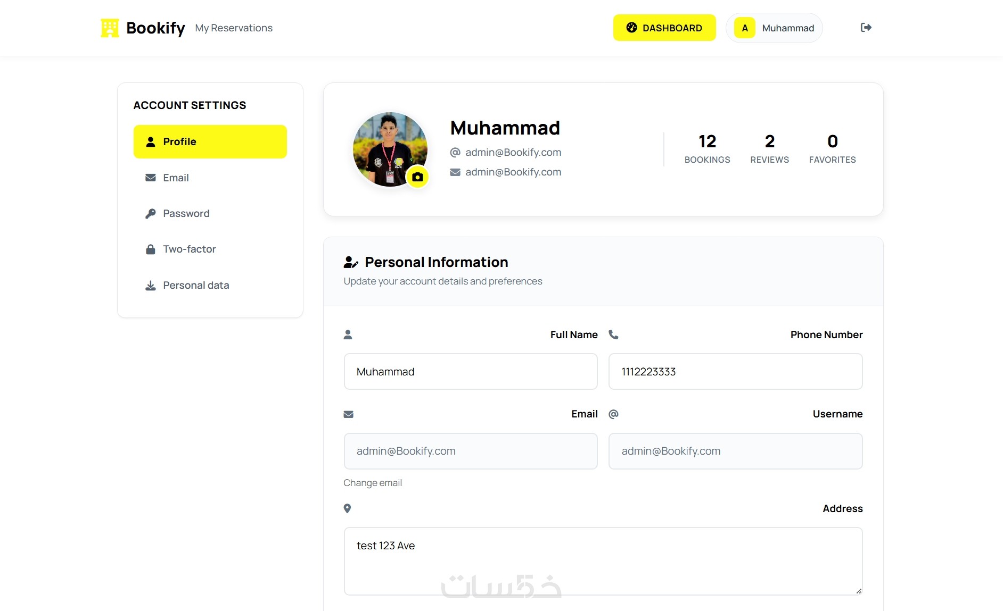The image size is (1003, 611).
Task: Focus the Full Name input field
Action: 470,372
